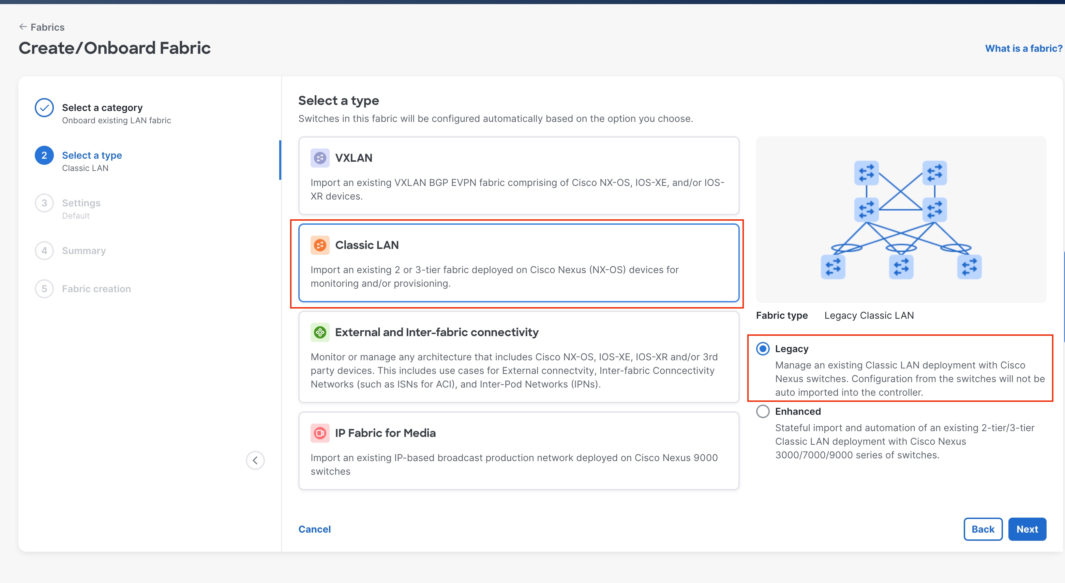The image size is (1065, 583).
Task: Collapse the wizard steps sidebar
Action: click(255, 460)
